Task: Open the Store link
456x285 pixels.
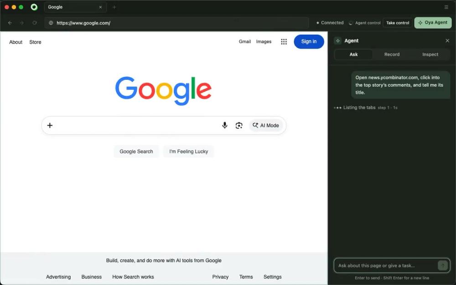Action: (x=35, y=42)
